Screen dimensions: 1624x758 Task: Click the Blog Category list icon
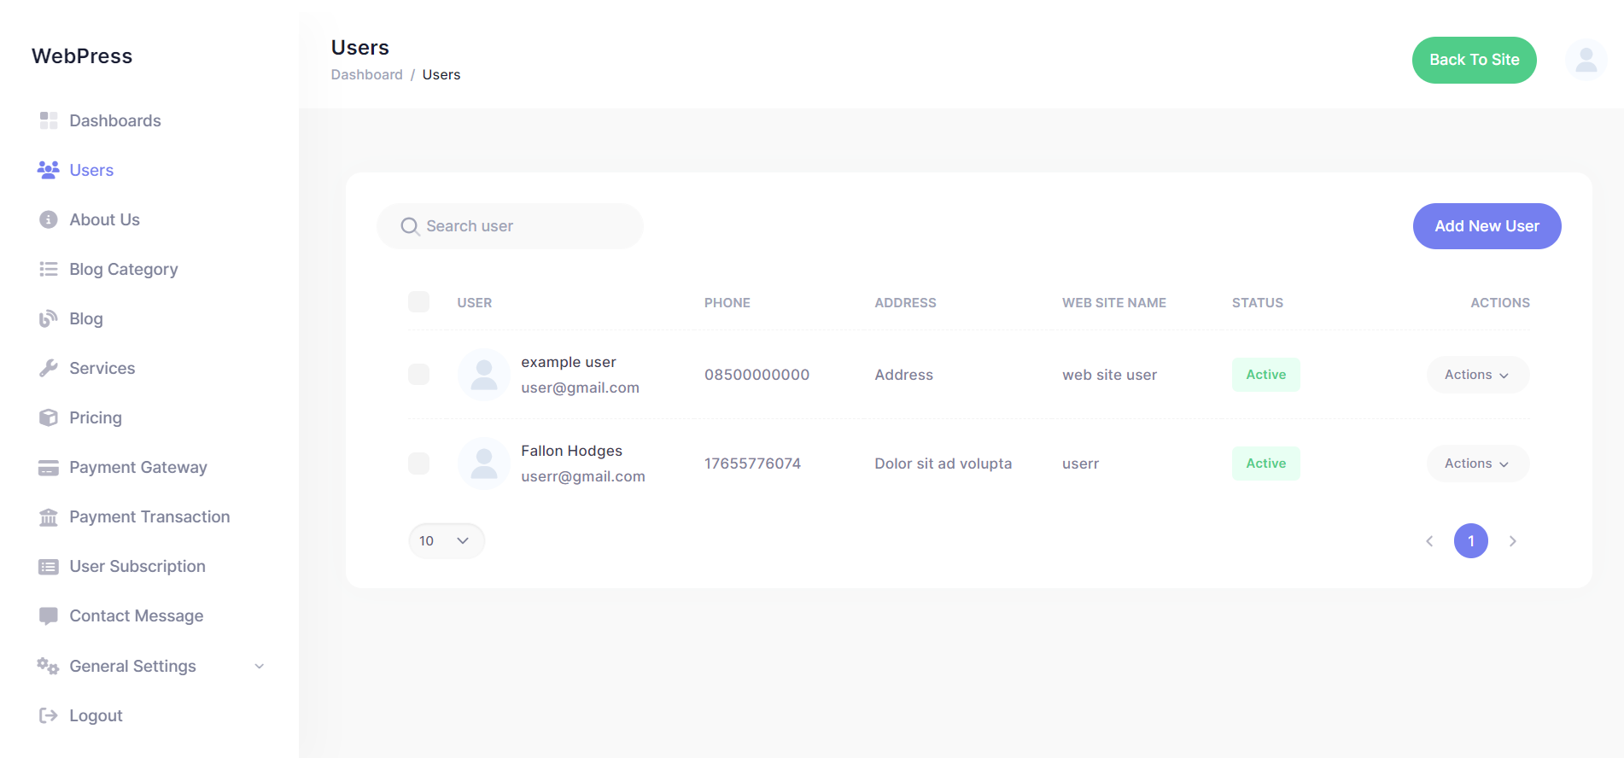pyautogui.click(x=49, y=269)
